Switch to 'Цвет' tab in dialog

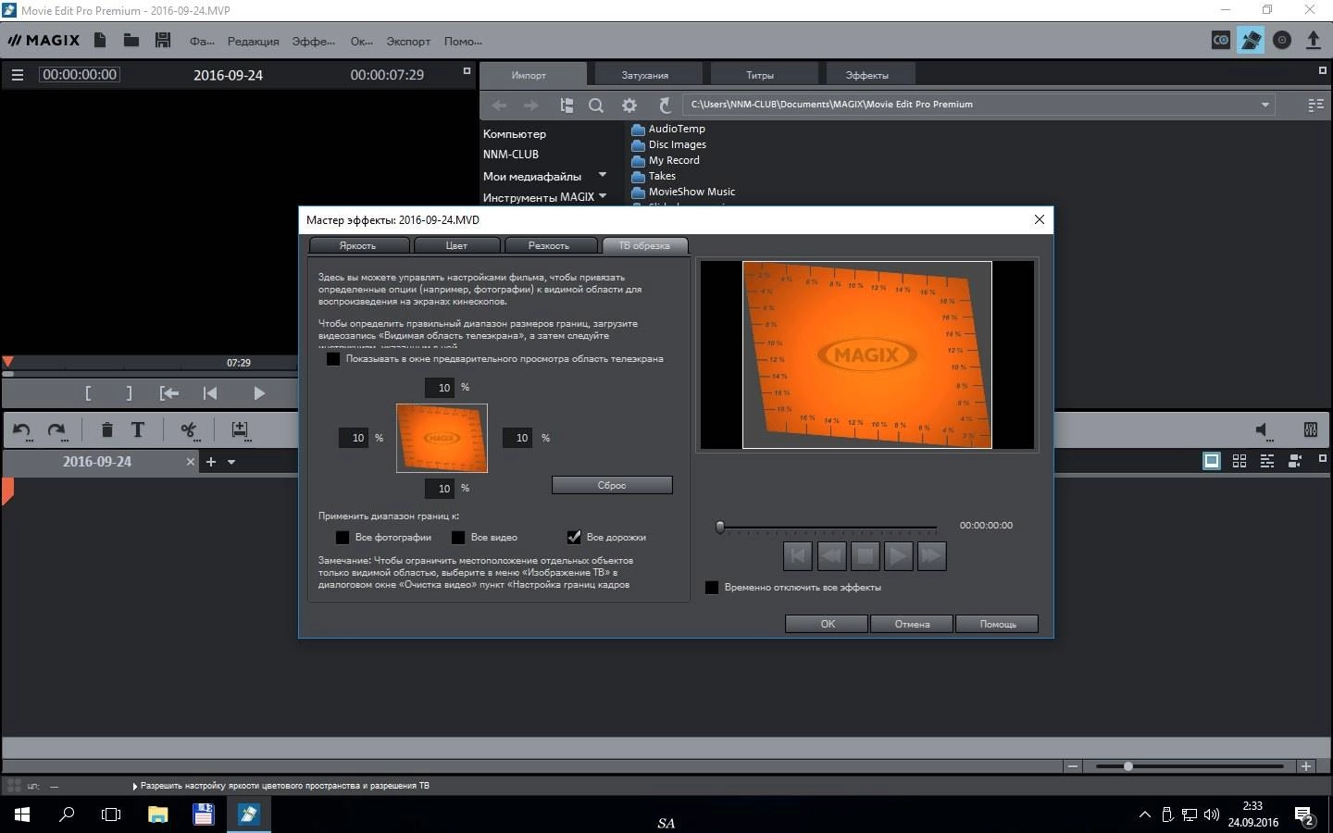click(x=456, y=245)
